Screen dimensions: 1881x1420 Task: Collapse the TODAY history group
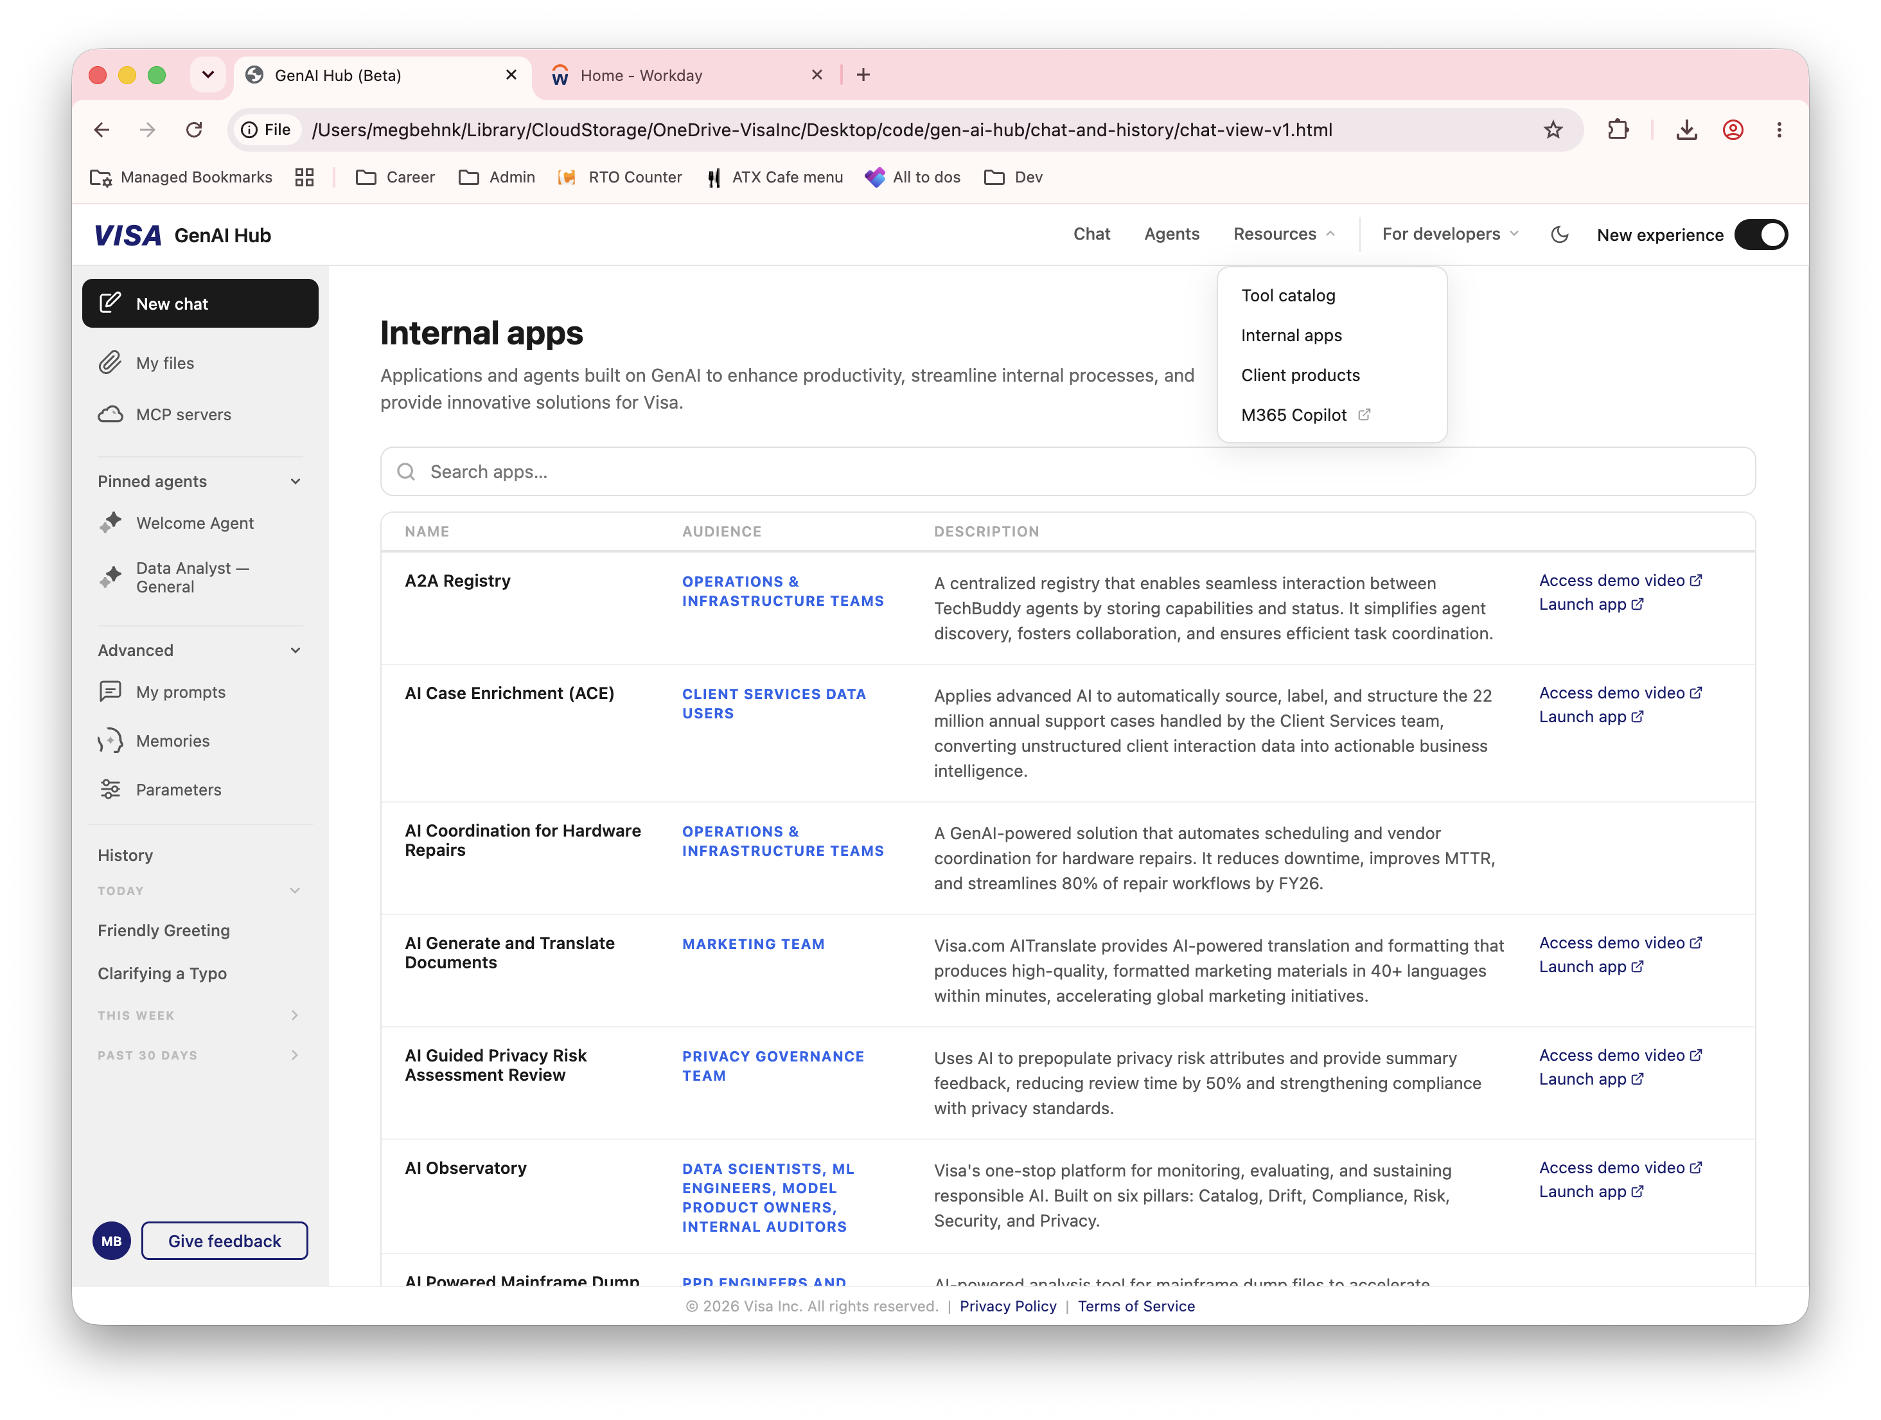tap(295, 891)
